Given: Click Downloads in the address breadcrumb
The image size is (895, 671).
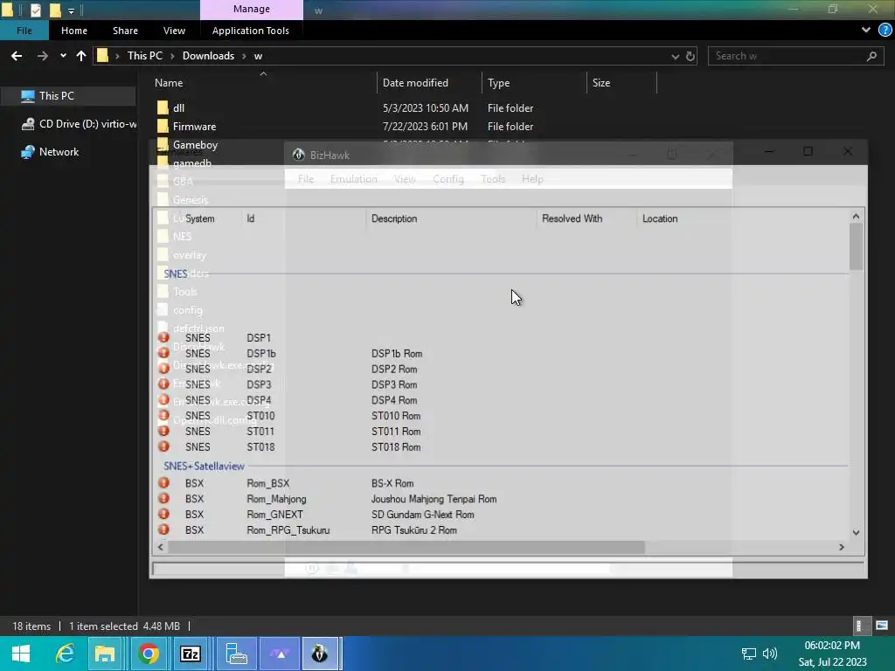Looking at the screenshot, I should pyautogui.click(x=208, y=56).
